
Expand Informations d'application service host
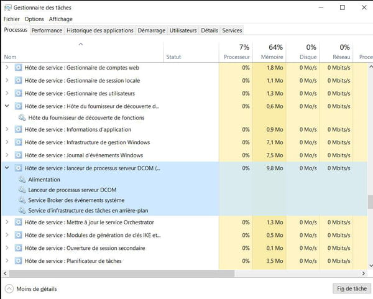(7, 129)
